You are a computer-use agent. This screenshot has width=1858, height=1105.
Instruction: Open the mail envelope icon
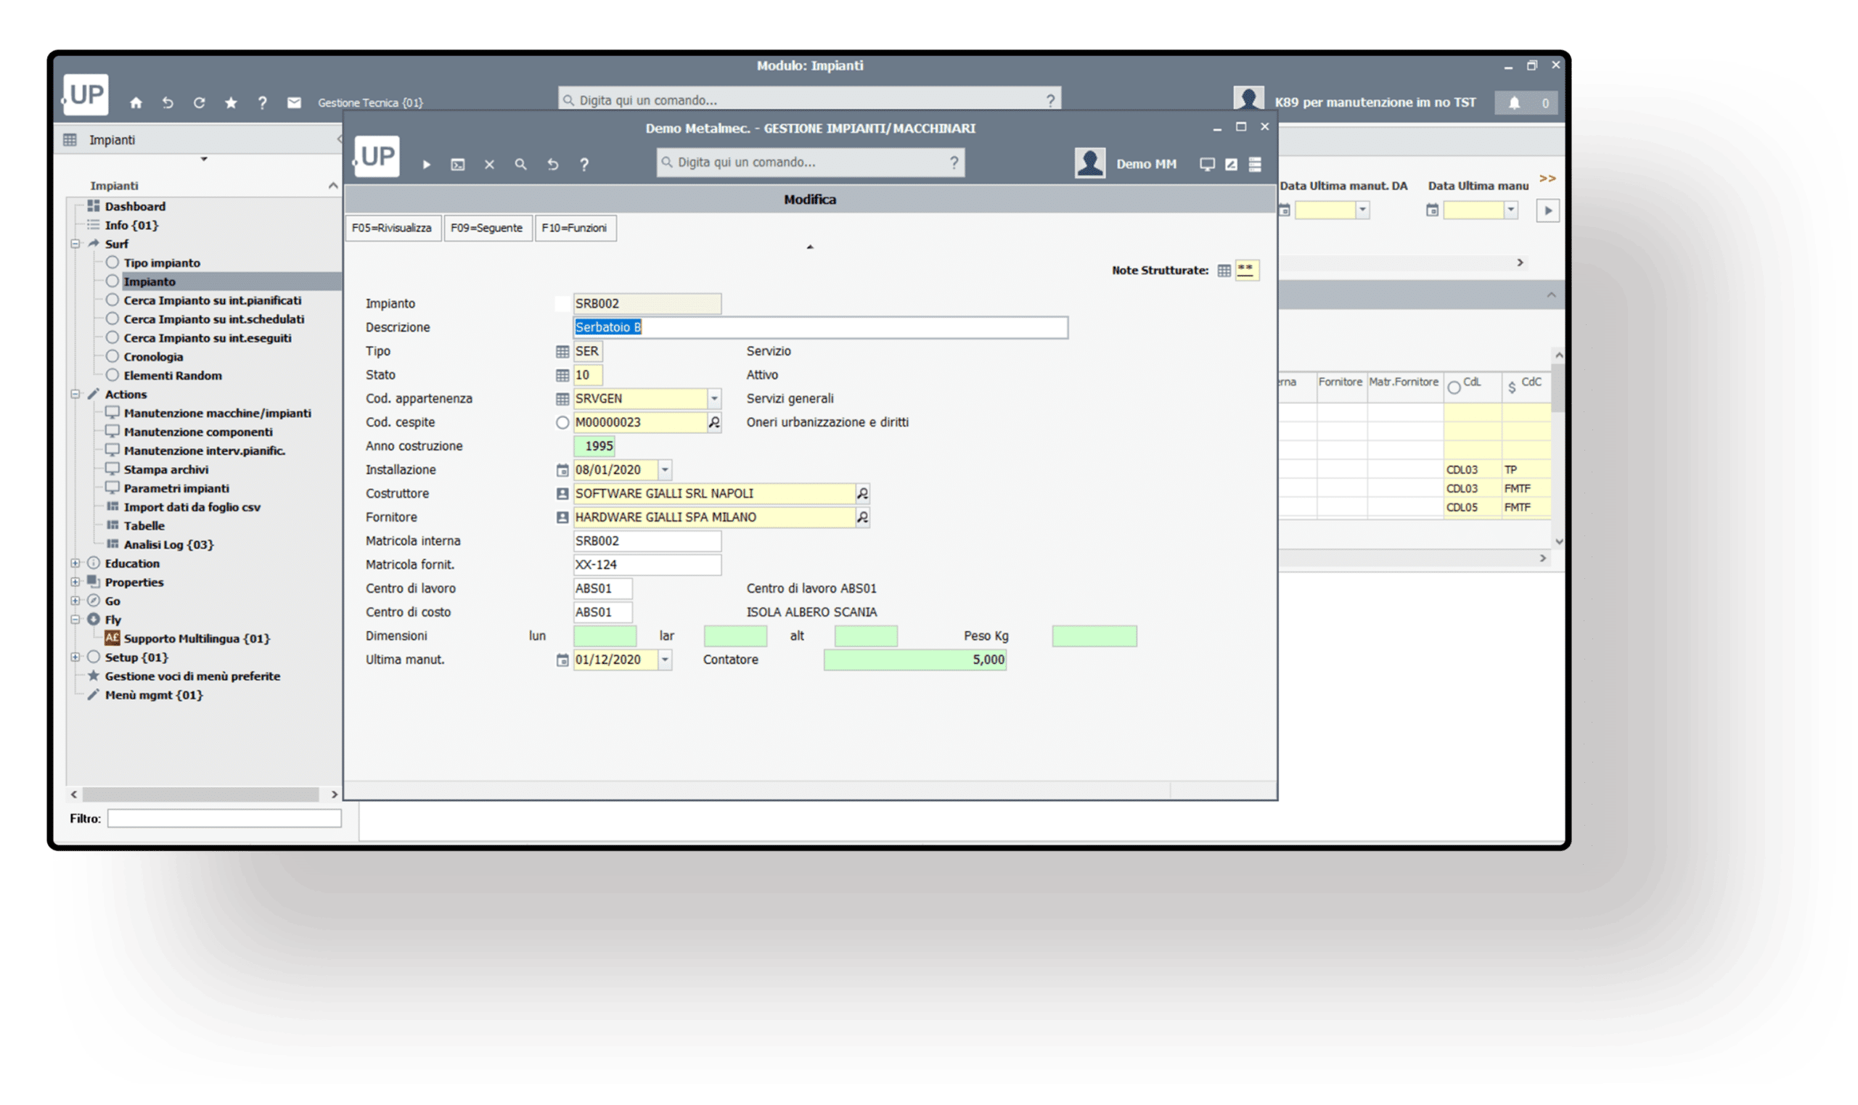[x=294, y=103]
